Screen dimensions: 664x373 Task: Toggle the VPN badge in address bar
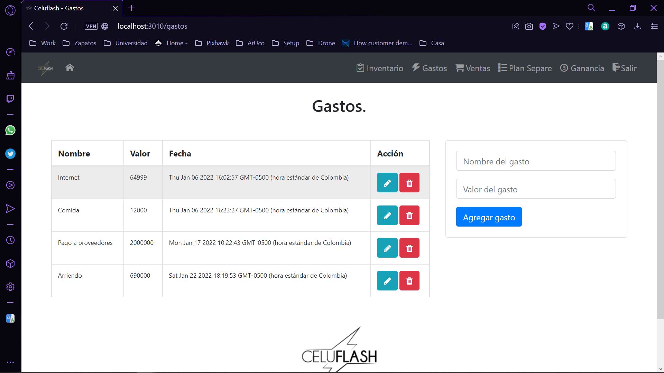91,26
